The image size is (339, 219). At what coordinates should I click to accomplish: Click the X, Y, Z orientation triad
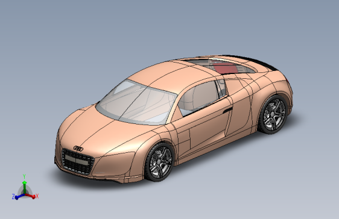(25, 188)
